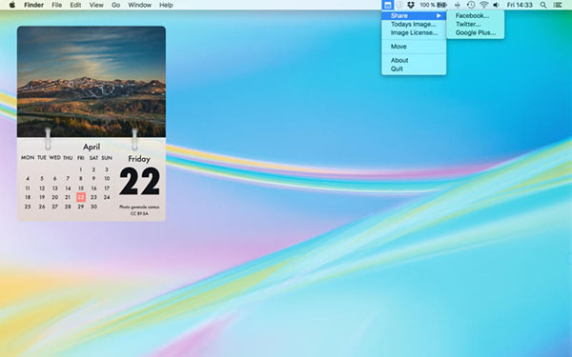The height and width of the screenshot is (357, 572).
Task: Click the mountain landscape photo on calendar
Action: click(x=92, y=82)
